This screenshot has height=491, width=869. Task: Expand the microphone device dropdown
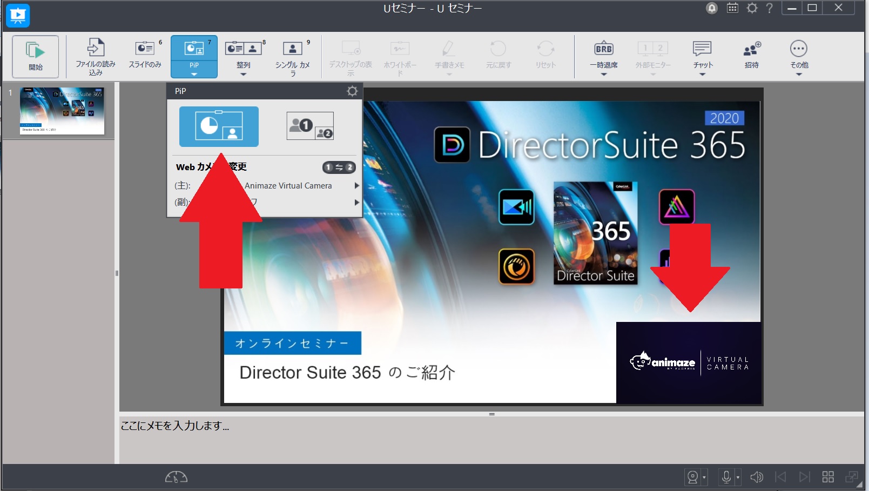tap(738, 477)
